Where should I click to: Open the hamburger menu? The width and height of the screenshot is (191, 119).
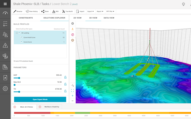pyautogui.click(x=5, y=4)
